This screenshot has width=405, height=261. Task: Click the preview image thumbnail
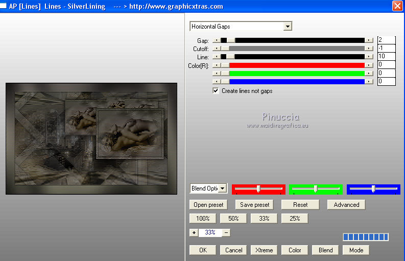point(91,138)
